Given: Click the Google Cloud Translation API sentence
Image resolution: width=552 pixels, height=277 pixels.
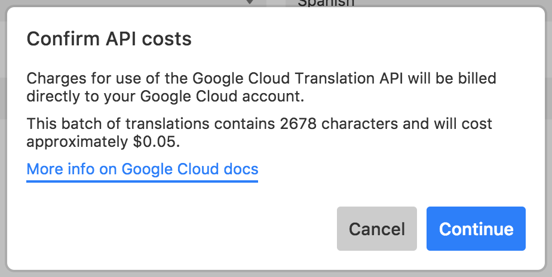Looking at the screenshot, I should [261, 87].
